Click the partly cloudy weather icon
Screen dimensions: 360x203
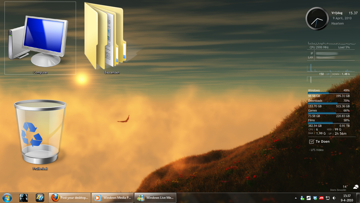coord(356,187)
